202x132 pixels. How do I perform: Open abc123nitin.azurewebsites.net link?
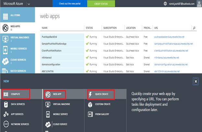pos(167,71)
